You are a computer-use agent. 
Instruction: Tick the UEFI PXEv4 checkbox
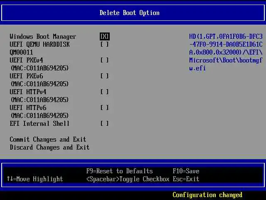(105, 60)
